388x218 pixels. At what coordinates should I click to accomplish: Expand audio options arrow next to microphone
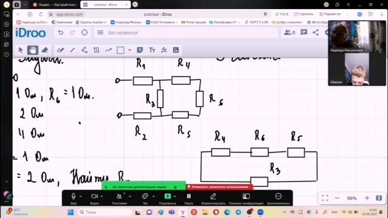pos(81,196)
